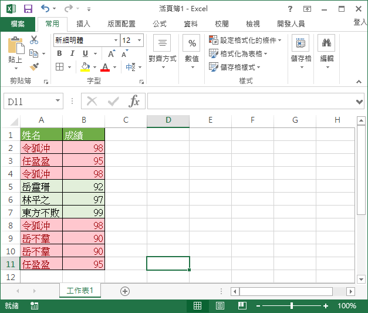Open Customize Quick Access Toolbar dropdown
Image resolution: width=368 pixels, height=313 pixels.
[89, 9]
